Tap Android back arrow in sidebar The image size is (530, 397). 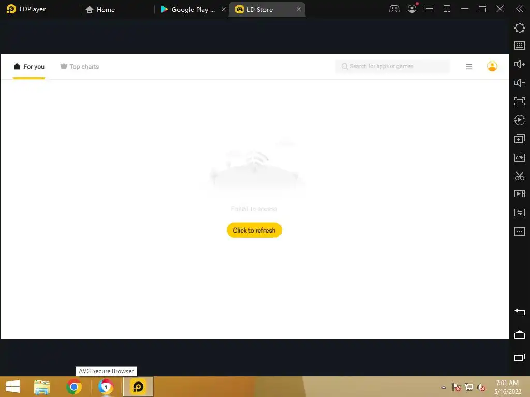[519, 312]
